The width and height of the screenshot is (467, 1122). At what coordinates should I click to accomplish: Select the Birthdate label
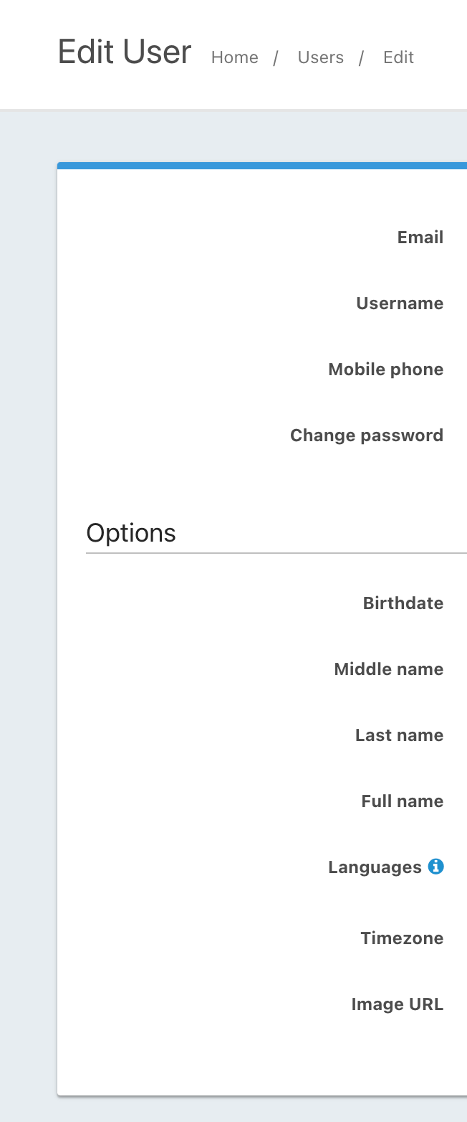coord(403,603)
